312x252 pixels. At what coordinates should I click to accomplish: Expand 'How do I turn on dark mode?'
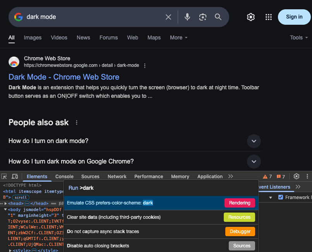click(x=254, y=141)
